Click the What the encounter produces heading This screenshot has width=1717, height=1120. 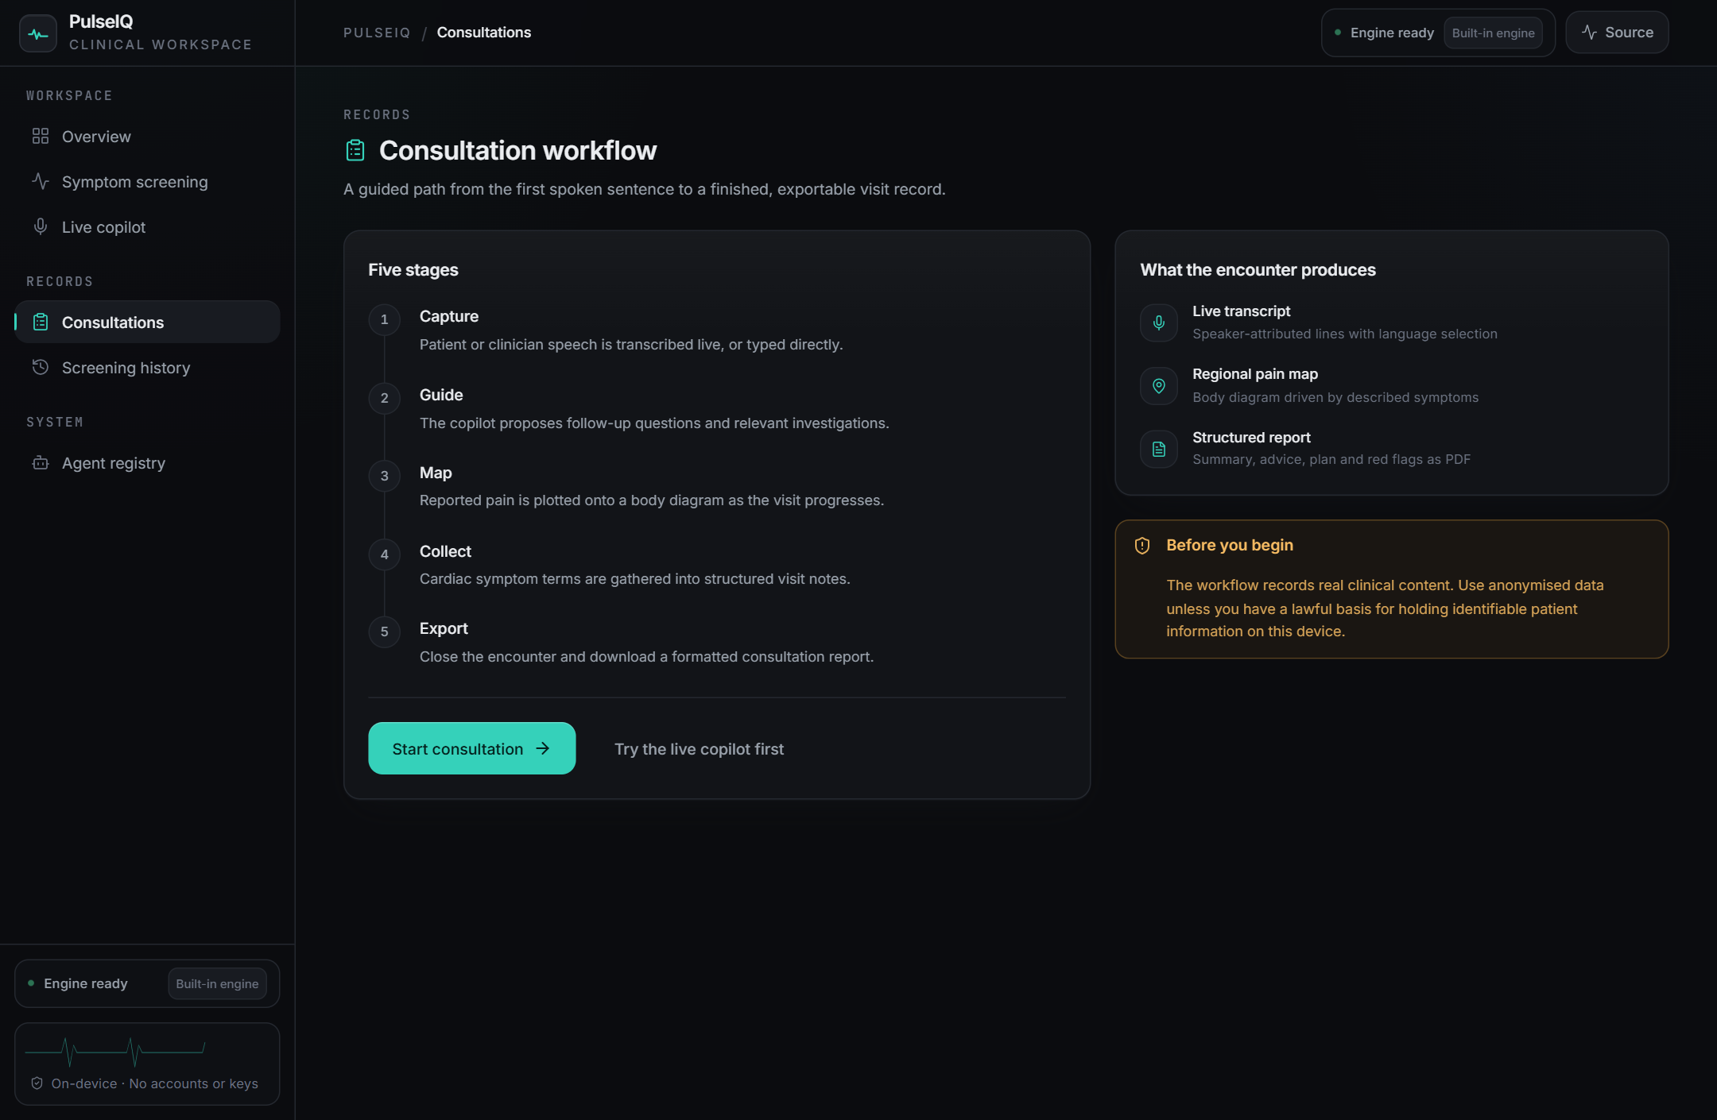1258,270
